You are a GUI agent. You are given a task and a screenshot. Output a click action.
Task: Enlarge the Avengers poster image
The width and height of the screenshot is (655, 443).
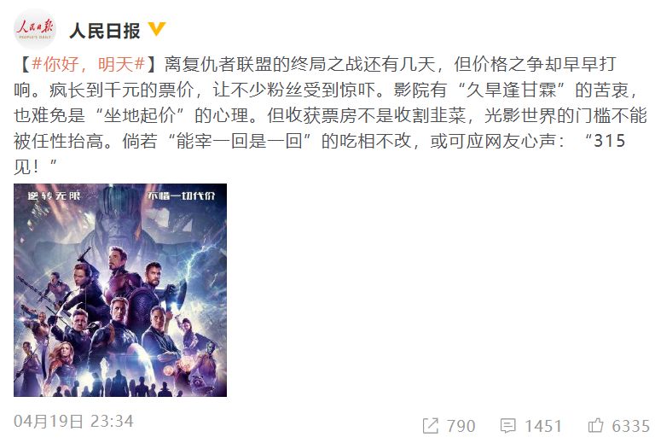120,290
